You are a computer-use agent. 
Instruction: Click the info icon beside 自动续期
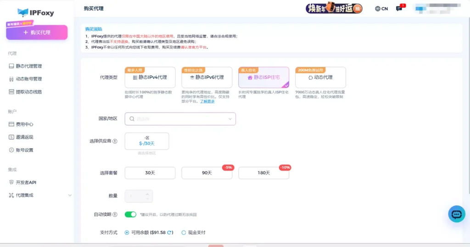(115, 215)
